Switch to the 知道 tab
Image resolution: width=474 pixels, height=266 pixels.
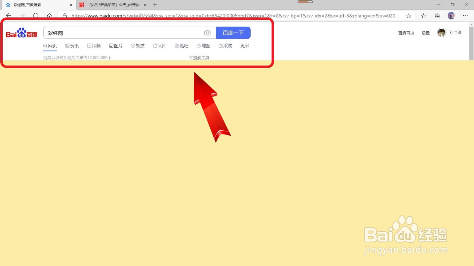coord(138,46)
